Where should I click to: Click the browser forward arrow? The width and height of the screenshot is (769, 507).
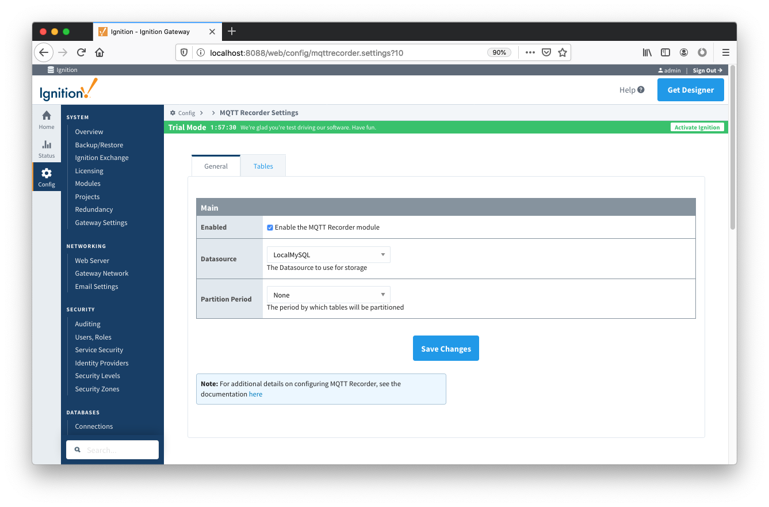coord(63,52)
